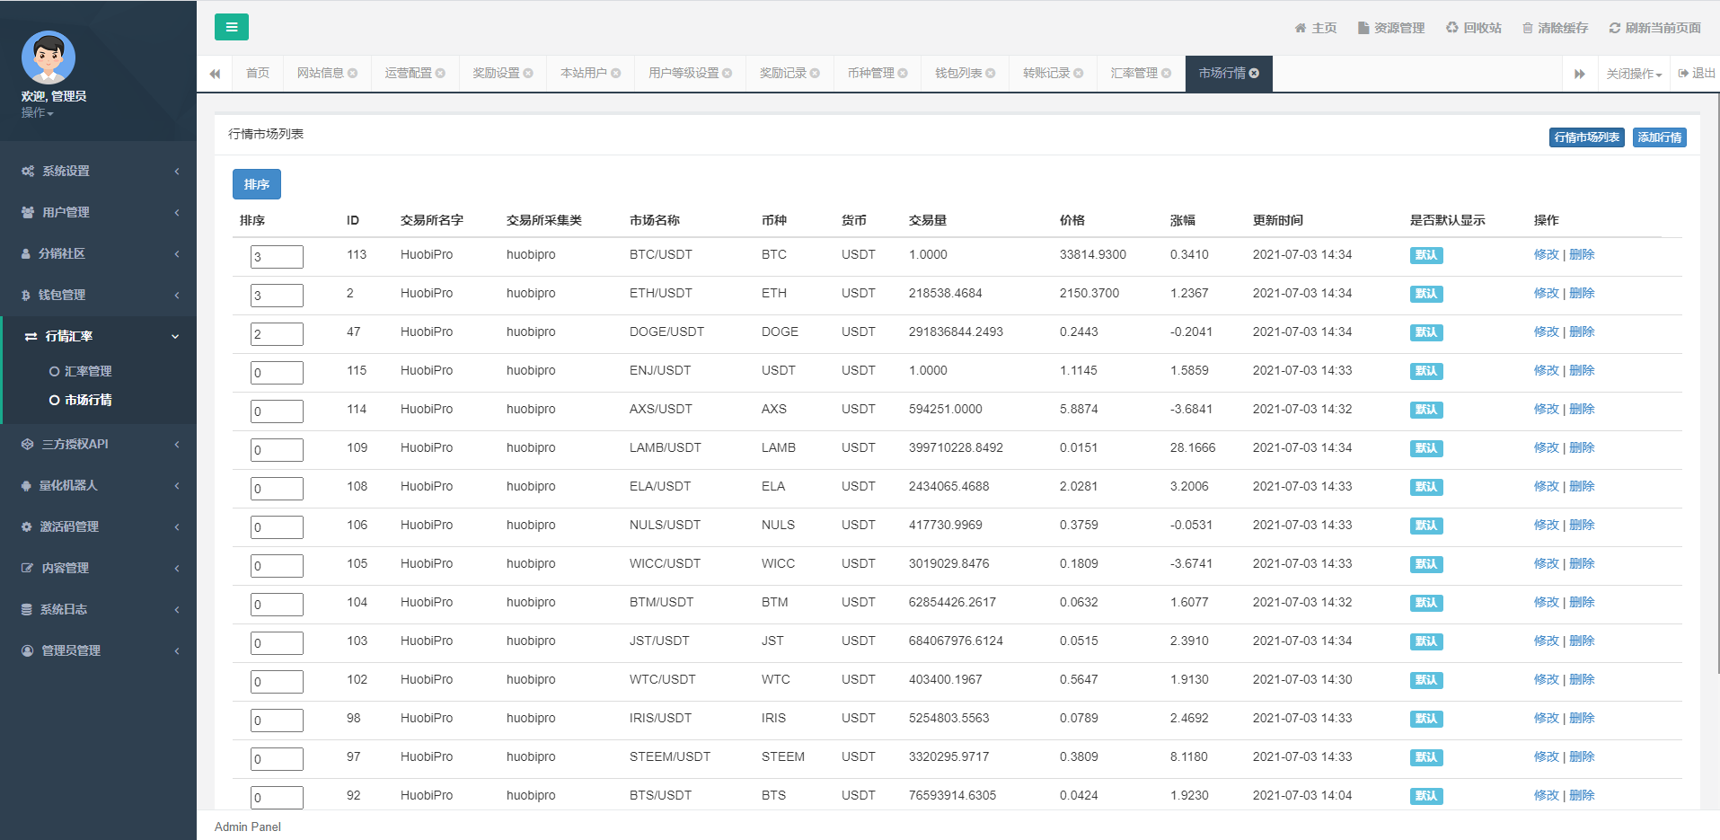Click sort input field for ETH/USDT row
The width and height of the screenshot is (1720, 840).
[x=277, y=296]
